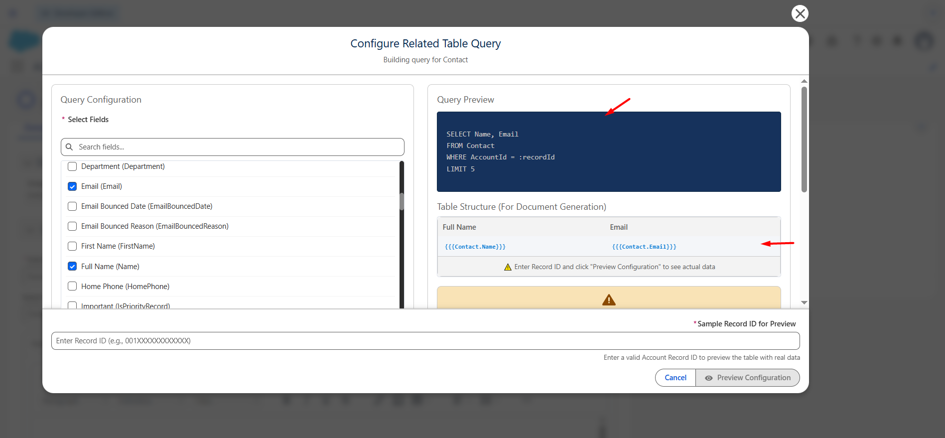Image resolution: width=945 pixels, height=438 pixels.
Task: Click the SELECT Name, Email query line
Action: [x=482, y=134]
